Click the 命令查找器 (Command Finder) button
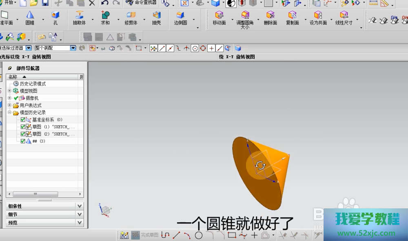The height and width of the screenshot is (241, 408). click(142, 3)
